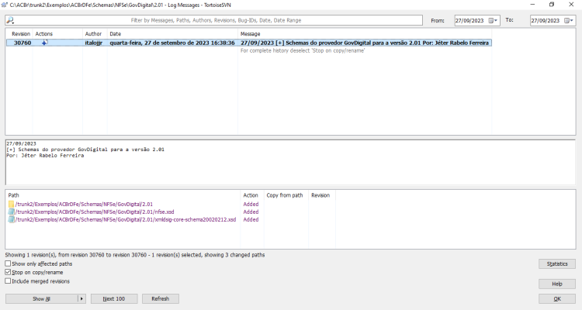Viewport: 582px width, 310px height.
Task: Open the Statistics dialog
Action: pyautogui.click(x=556, y=264)
